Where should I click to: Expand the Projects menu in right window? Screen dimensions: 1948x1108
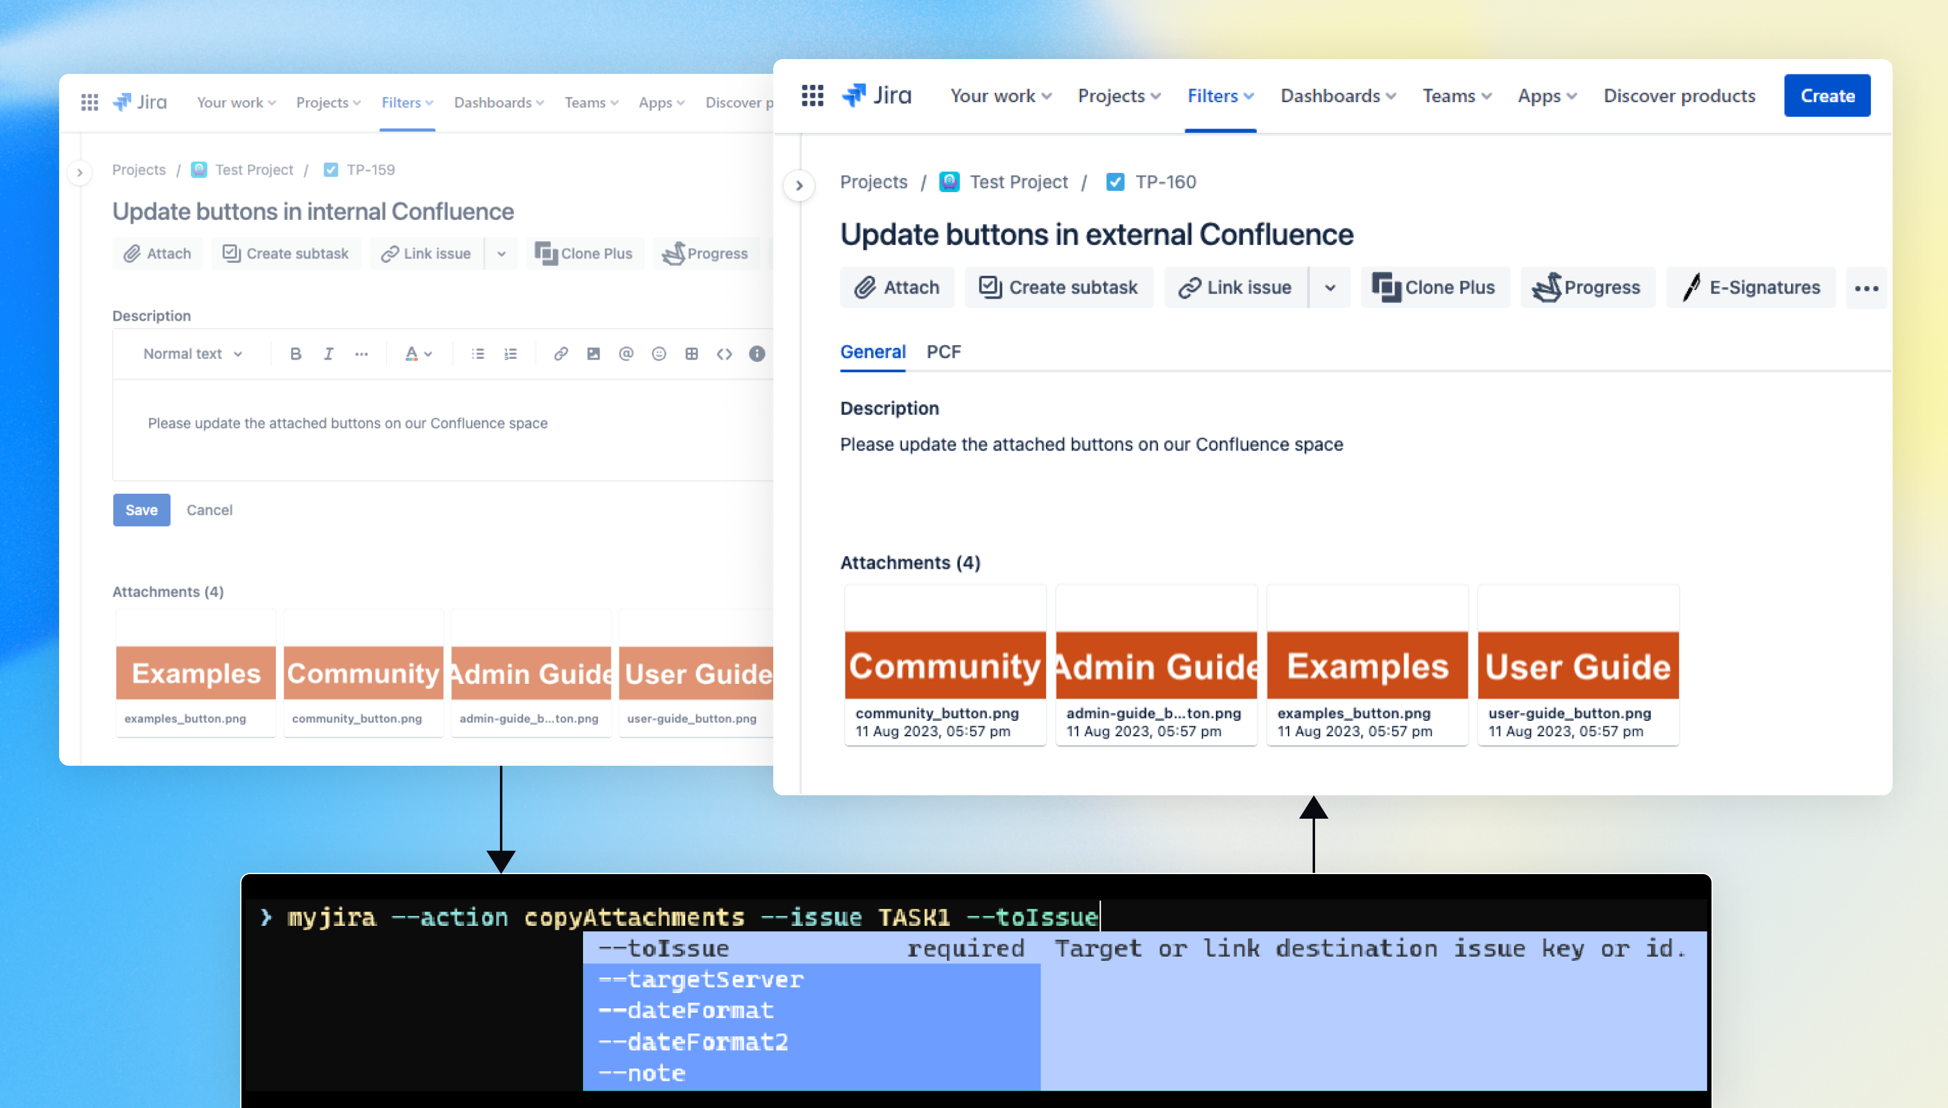coord(1119,96)
